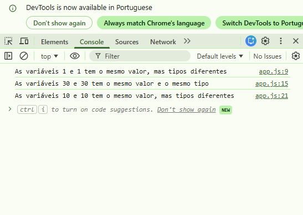The image size is (303, 215).
Task: Click the No Issues indicator
Action: pos(268,56)
